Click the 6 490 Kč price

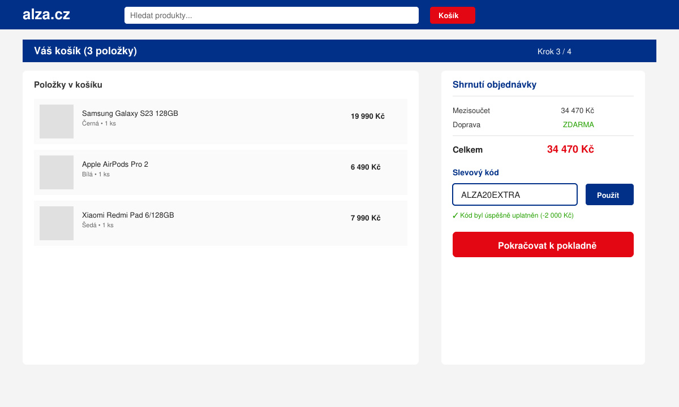[x=366, y=167]
